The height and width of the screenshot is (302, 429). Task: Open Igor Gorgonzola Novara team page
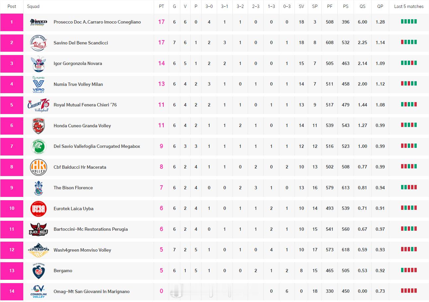point(78,63)
